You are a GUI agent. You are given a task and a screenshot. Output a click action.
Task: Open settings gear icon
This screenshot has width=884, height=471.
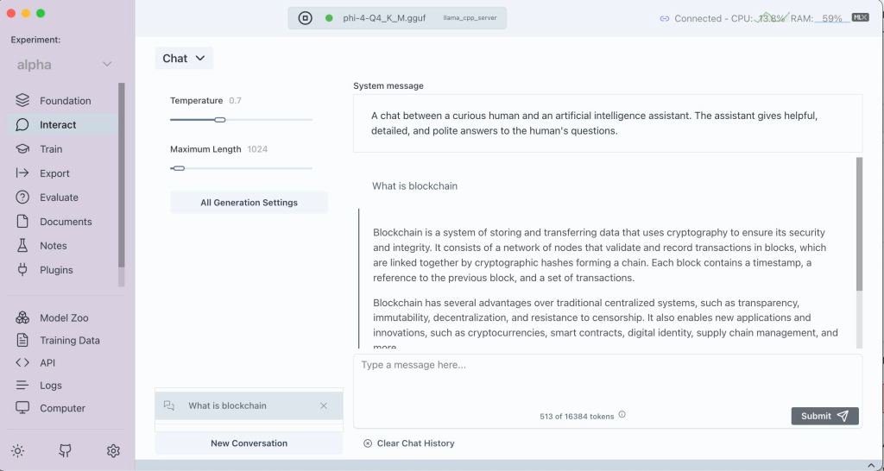coord(113,450)
